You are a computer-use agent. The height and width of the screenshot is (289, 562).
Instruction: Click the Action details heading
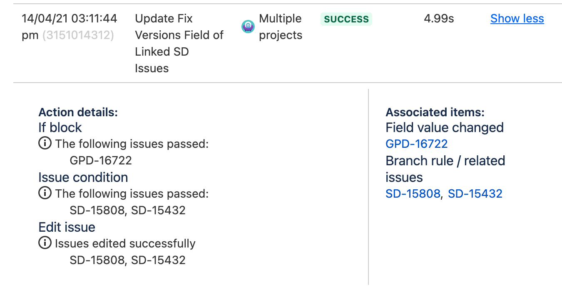point(78,112)
